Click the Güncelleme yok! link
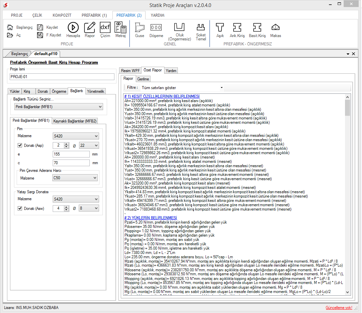362x313 pixels. point(339,308)
